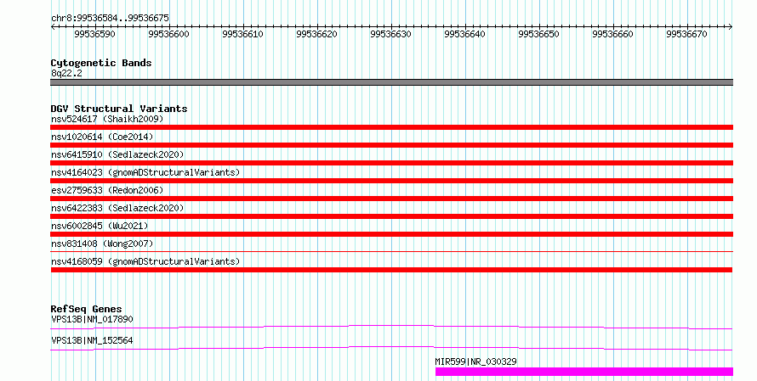The height and width of the screenshot is (381, 757).
Task: Select the VPS13B NM_152564 intron line
Action: [391, 348]
